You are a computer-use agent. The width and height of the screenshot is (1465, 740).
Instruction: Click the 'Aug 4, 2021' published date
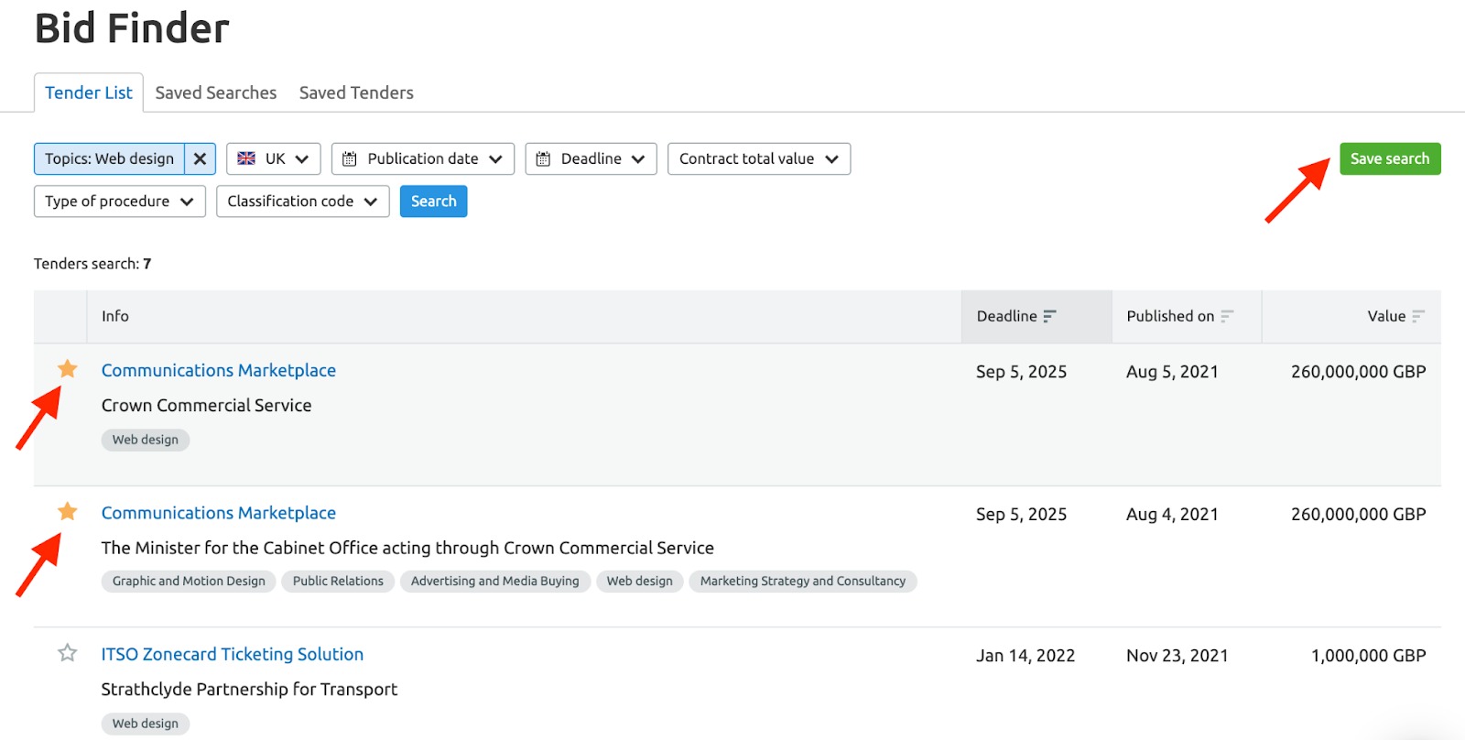(1172, 515)
